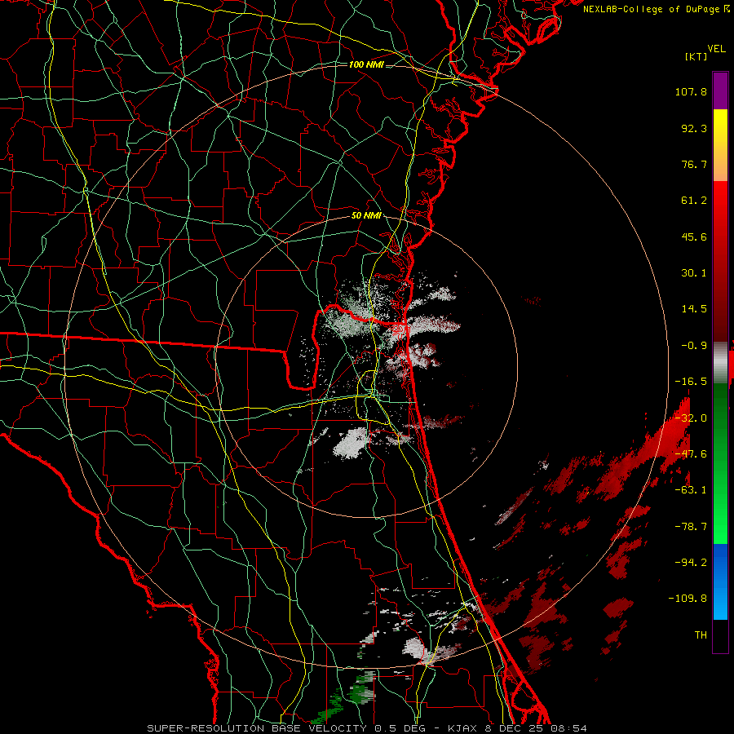Click the TH legend label
This screenshot has height=734, width=734.
point(701,635)
